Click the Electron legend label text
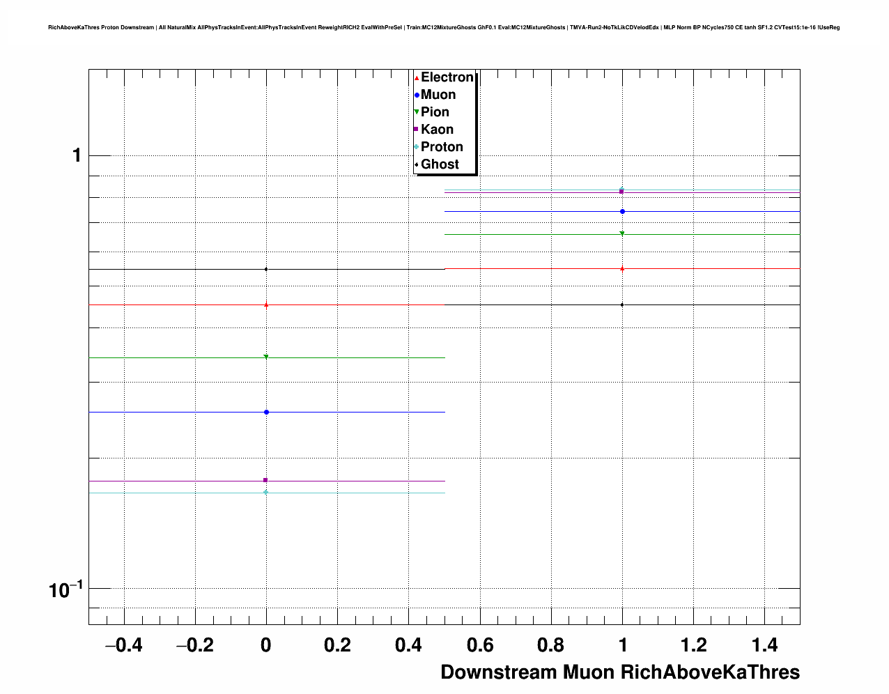The width and height of the screenshot is (889, 694). click(x=447, y=77)
